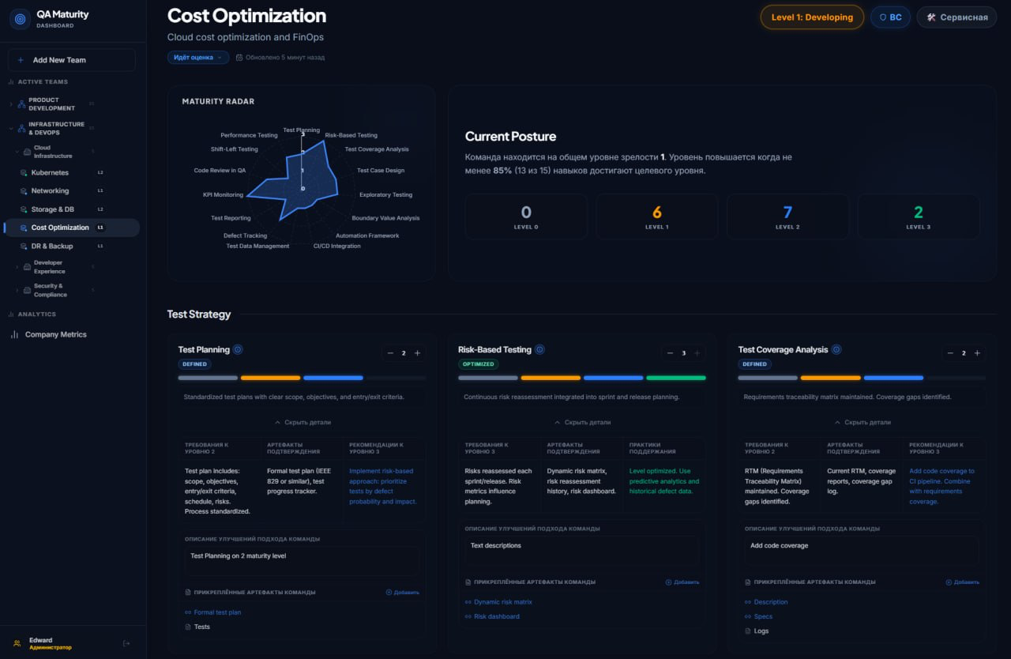Viewport: 1011px width, 659px height.
Task: Click the 'Text descriptions' input field
Action: point(583,551)
